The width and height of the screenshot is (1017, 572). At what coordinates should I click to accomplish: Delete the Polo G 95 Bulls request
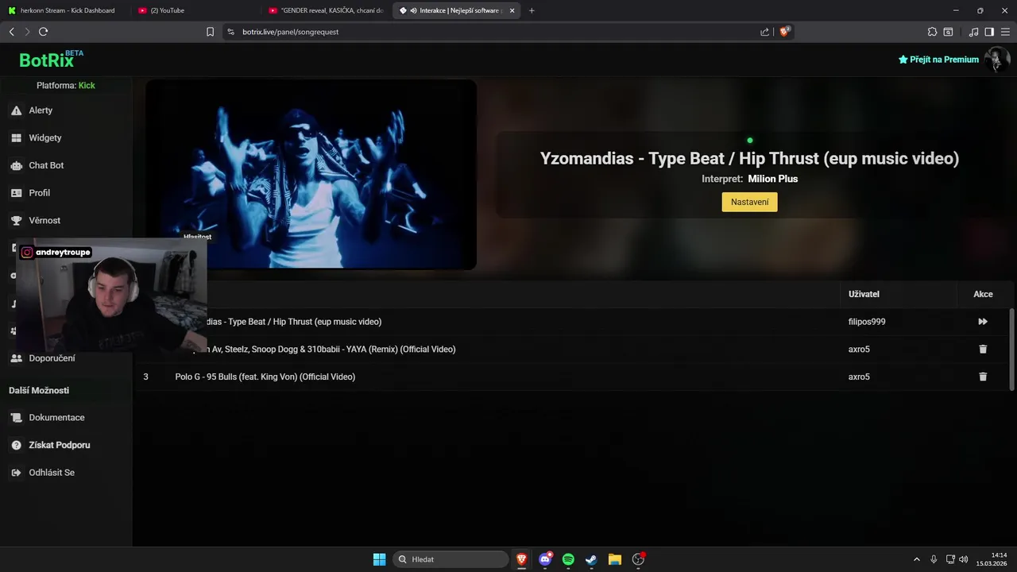(x=983, y=377)
